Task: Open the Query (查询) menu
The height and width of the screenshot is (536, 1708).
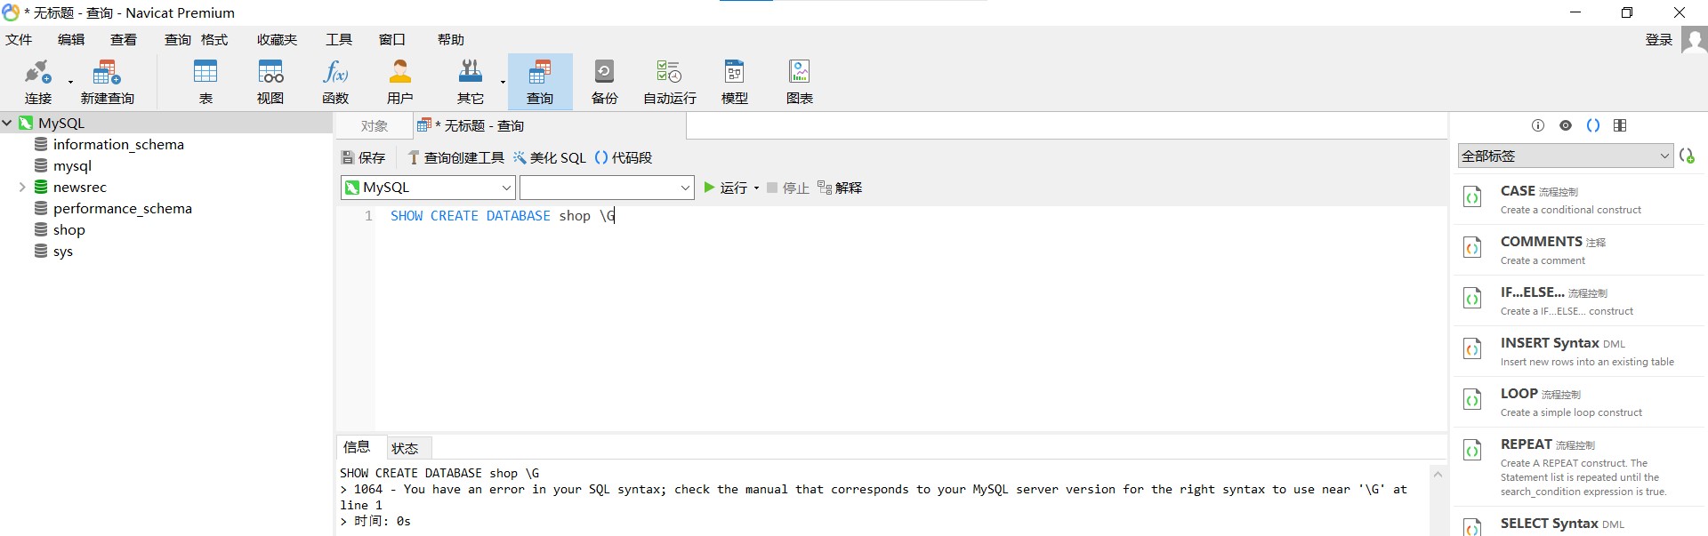Action: (178, 40)
